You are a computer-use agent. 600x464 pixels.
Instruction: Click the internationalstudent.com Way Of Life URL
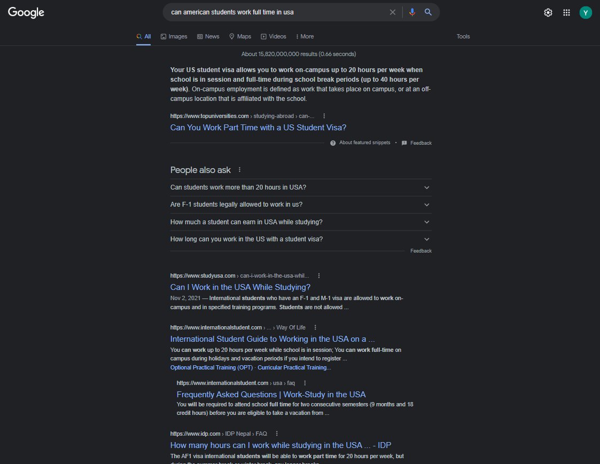238,327
